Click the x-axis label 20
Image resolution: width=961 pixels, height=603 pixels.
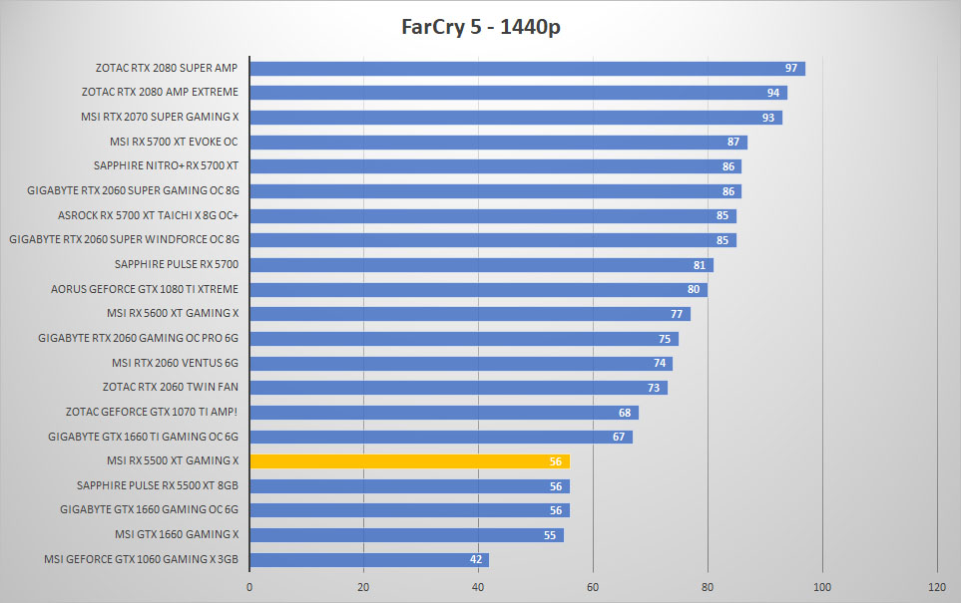pos(363,587)
